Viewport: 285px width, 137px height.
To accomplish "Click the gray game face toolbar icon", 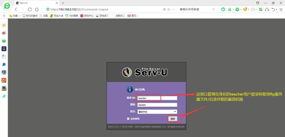I will pyautogui.click(x=253, y=9).
